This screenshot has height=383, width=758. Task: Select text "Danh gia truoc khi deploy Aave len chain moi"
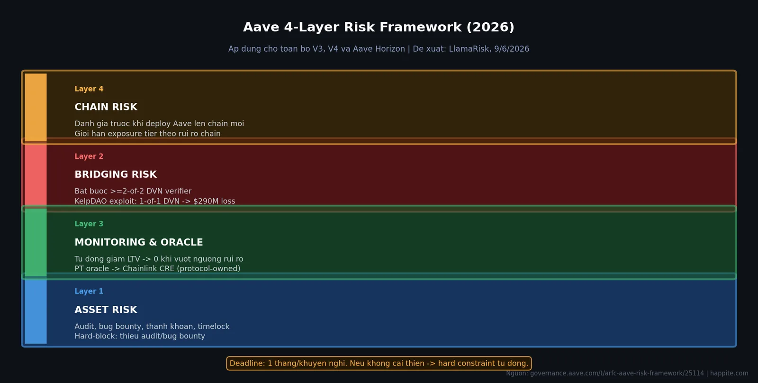tap(159, 124)
